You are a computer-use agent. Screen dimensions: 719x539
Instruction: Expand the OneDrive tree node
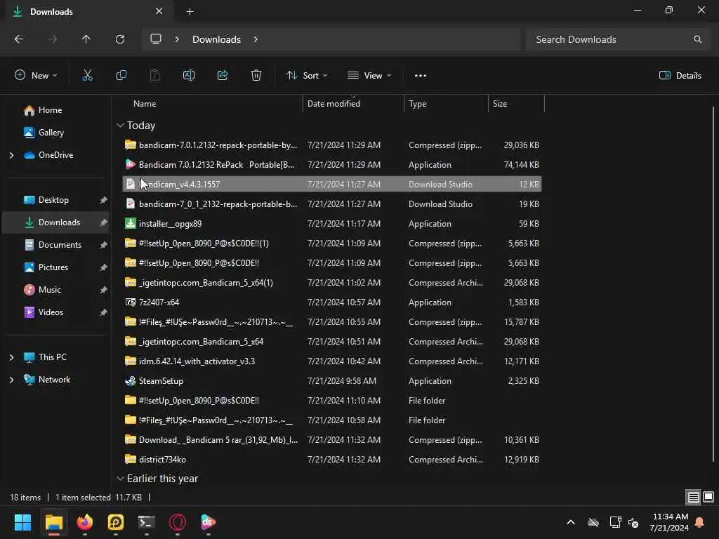(x=11, y=155)
